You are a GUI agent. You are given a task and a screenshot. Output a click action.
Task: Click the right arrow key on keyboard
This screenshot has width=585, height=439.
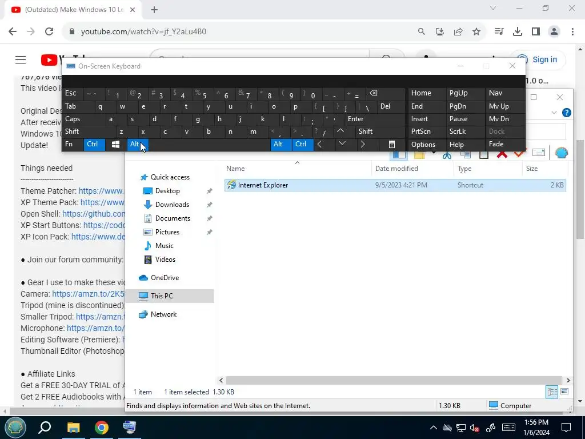(x=362, y=145)
